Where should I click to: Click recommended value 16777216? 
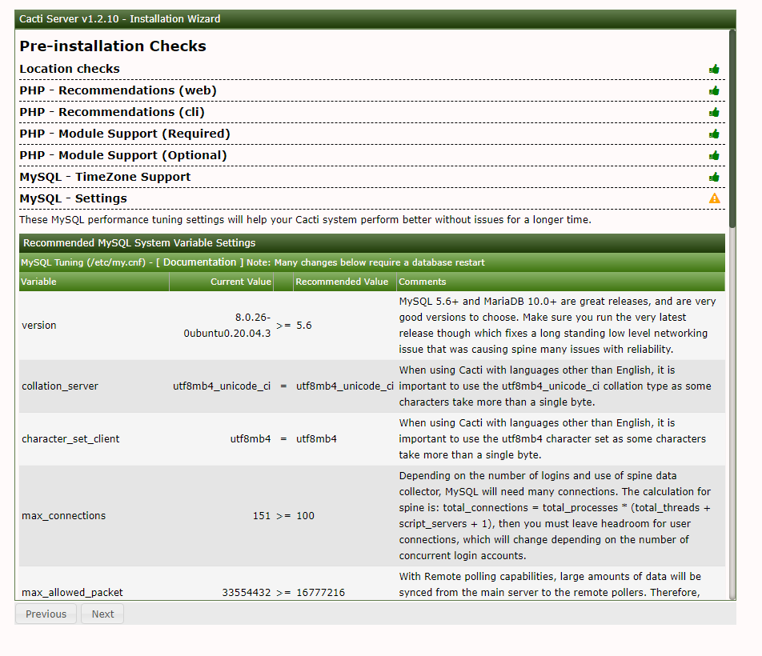point(321,592)
